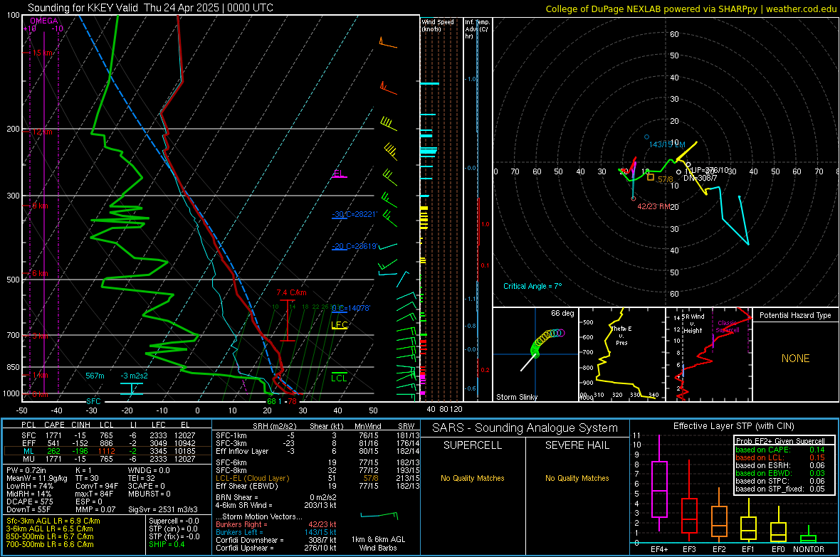Click the orange 57/8 cloud-layer wind label
Viewport: 840px width, 557px height.
click(x=666, y=179)
